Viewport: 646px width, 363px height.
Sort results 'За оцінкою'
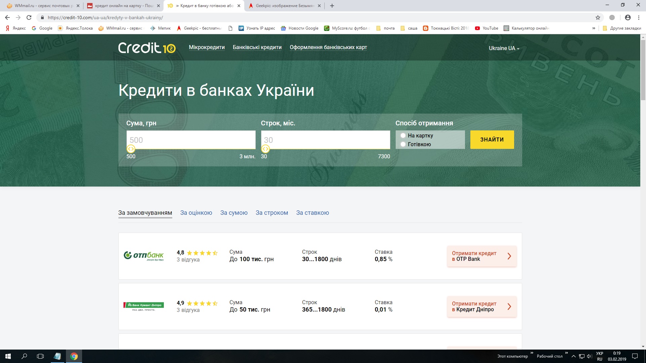pos(196,213)
